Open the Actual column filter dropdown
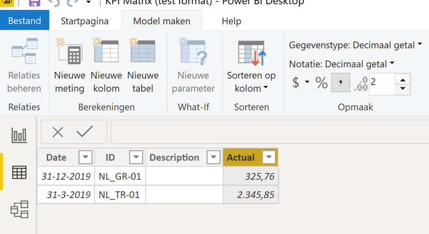Screen dimensions: 429x234 tap(268, 157)
